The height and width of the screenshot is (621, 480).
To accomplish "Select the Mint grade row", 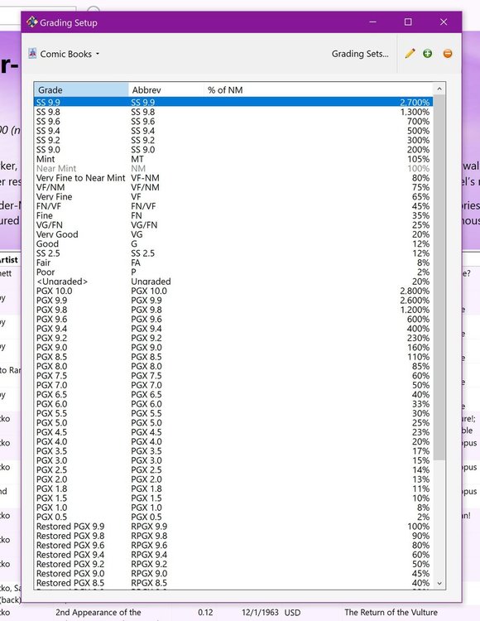I will pyautogui.click(x=233, y=159).
